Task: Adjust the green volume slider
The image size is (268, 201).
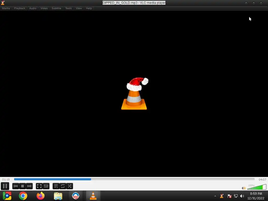Action: tap(257, 187)
